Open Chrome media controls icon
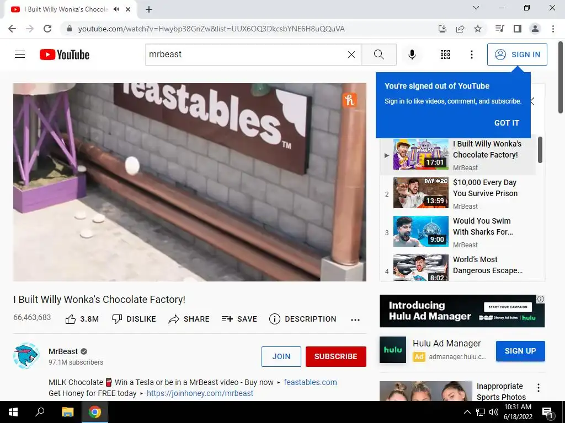 tap(499, 29)
